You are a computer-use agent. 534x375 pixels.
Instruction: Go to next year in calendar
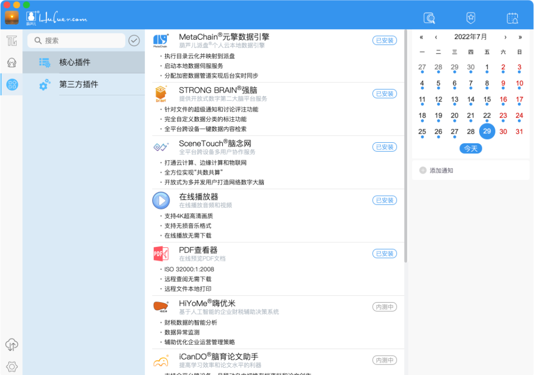520,37
